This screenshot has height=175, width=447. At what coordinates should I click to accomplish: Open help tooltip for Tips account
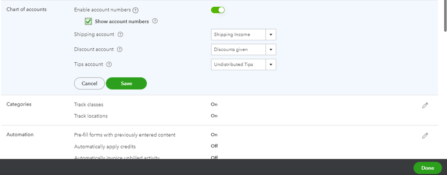109,64
